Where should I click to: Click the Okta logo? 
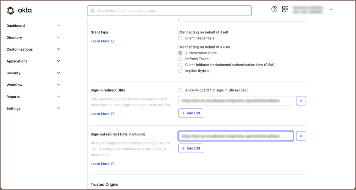tap(19, 11)
